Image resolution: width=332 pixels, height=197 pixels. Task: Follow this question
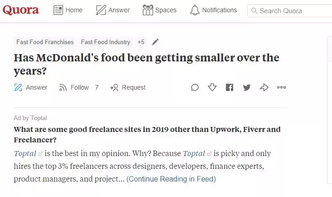click(x=79, y=87)
